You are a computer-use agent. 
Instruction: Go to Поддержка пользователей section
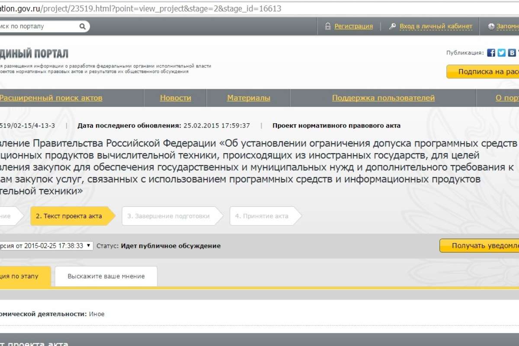point(383,98)
